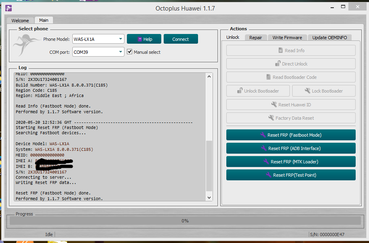Click wrench icon on Reset FRP (ADB Interface)
Image resolution: width=369 pixels, height=243 pixels.
point(264,148)
